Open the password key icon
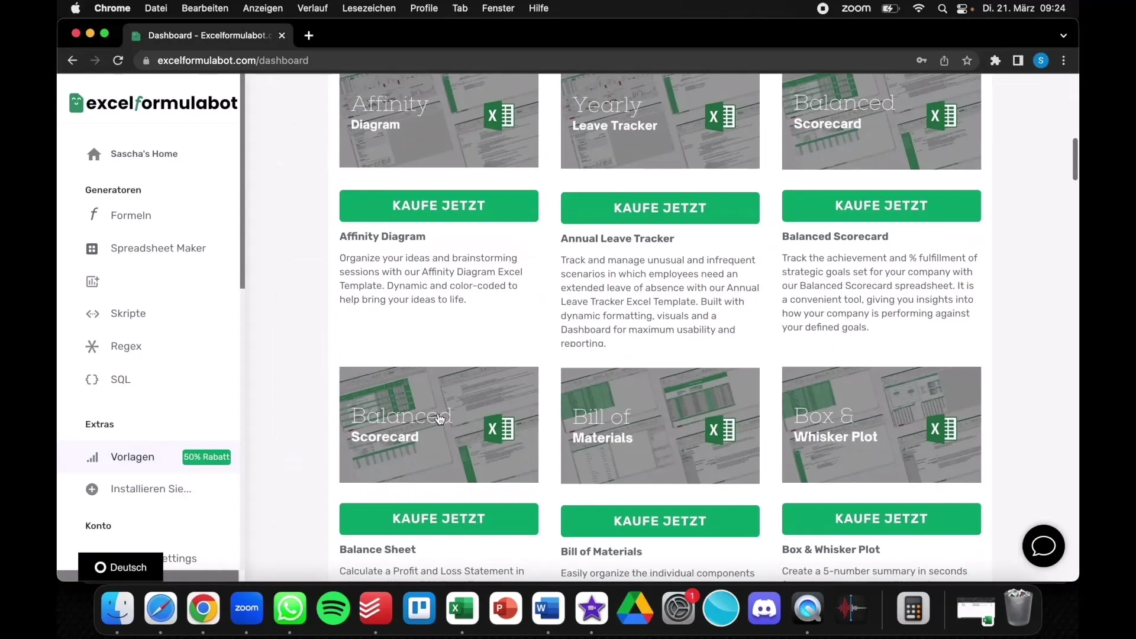 click(921, 60)
